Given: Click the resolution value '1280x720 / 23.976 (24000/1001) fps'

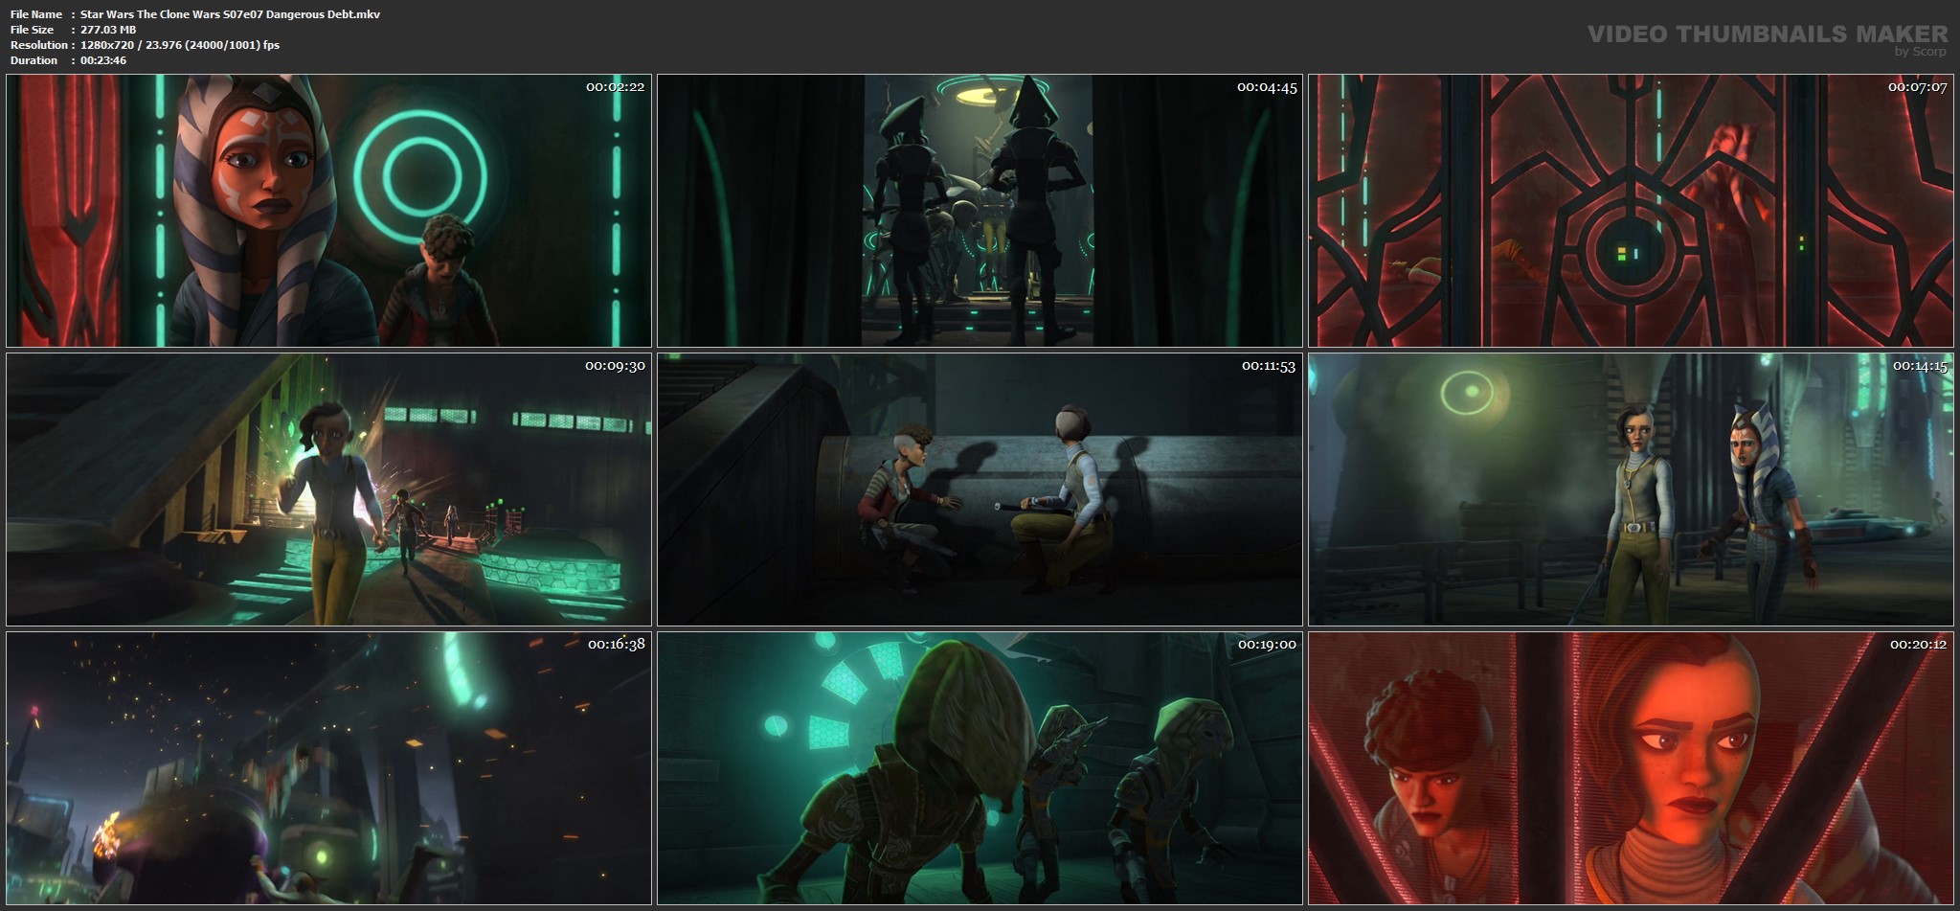Looking at the screenshot, I should tap(180, 45).
